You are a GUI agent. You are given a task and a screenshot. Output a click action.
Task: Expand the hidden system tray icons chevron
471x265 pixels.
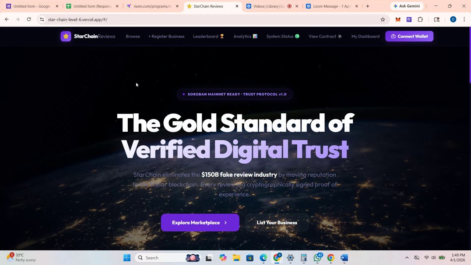point(407,258)
